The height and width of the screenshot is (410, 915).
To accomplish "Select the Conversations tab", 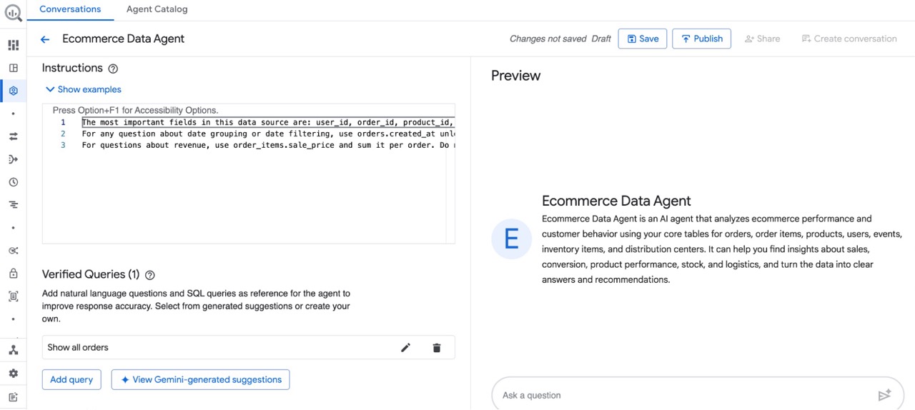I will 70,9.
